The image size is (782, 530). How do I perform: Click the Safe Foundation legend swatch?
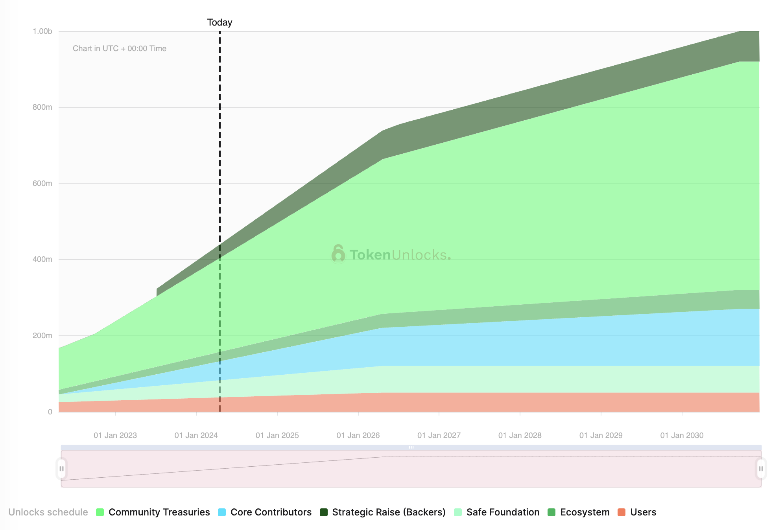tap(458, 512)
